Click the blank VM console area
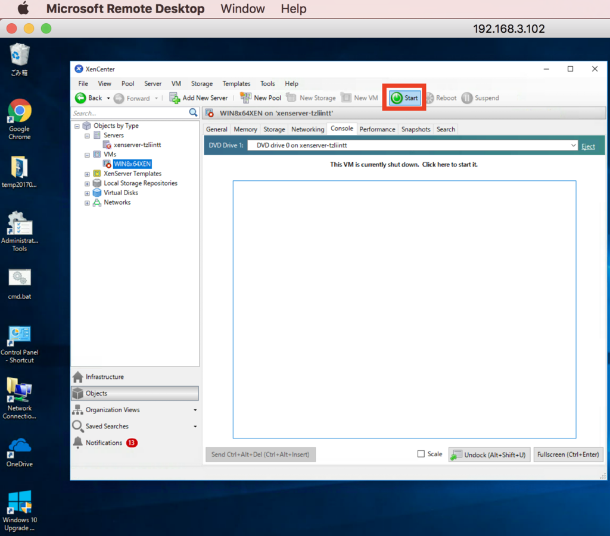 pos(404,309)
